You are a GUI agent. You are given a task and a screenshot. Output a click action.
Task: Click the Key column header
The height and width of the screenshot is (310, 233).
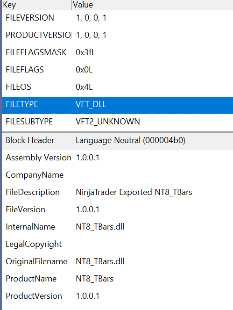(37, 5)
